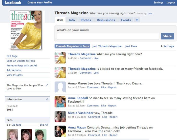Like the 4:43pm post

click(96, 58)
